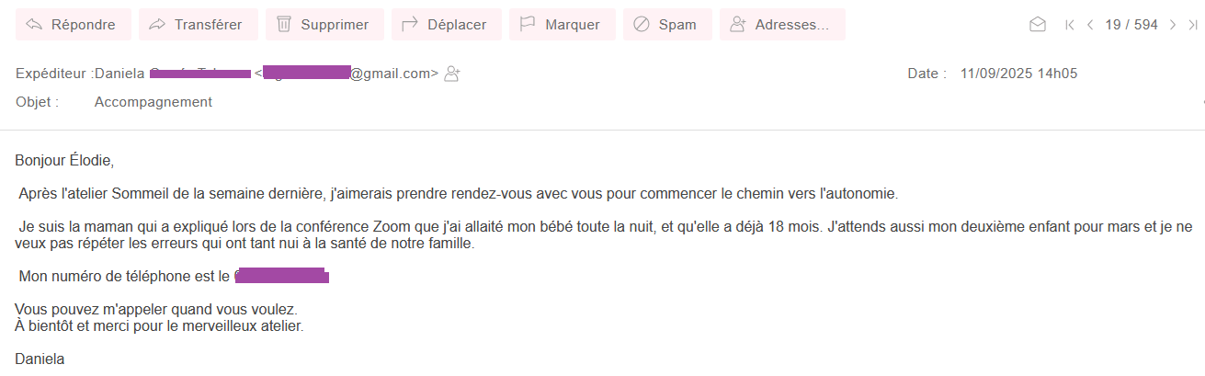Forward the email with Transférer

pyautogui.click(x=199, y=25)
